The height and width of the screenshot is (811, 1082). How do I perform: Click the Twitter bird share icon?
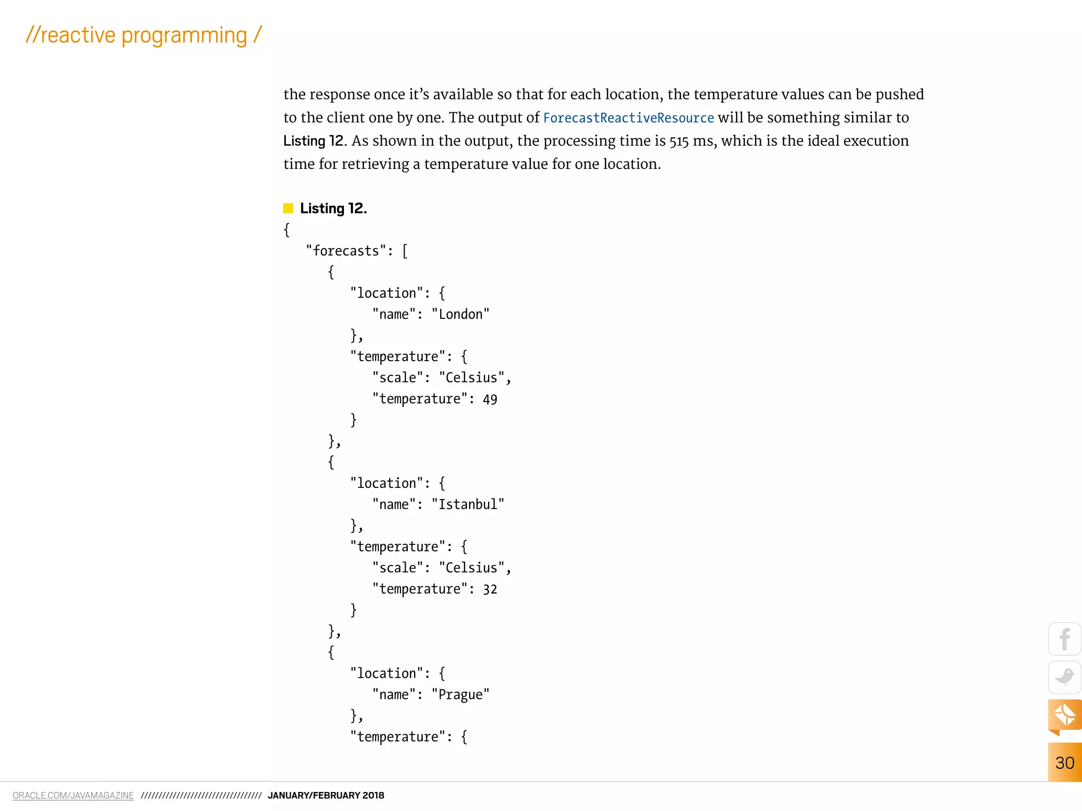coord(1065,677)
